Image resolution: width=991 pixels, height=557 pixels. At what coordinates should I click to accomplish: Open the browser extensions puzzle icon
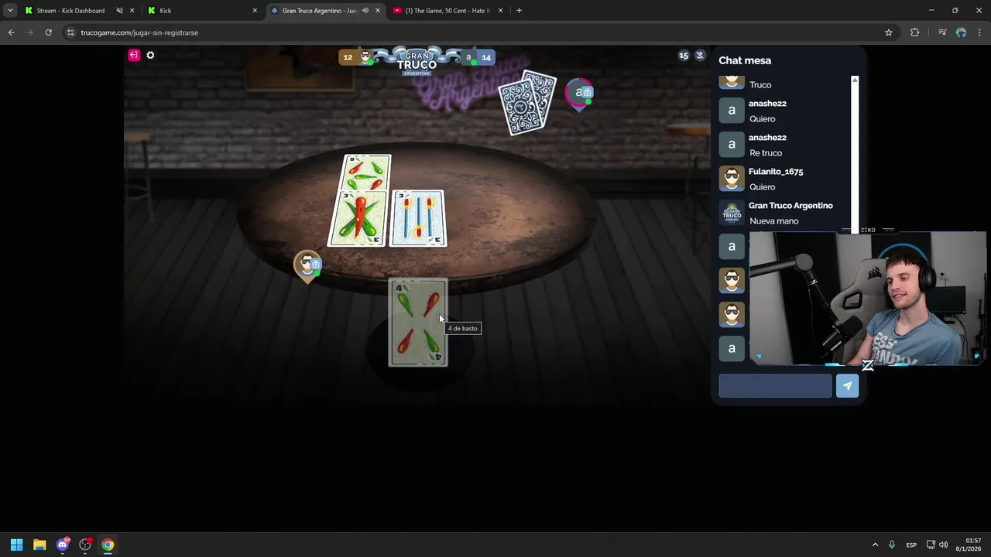tap(915, 32)
